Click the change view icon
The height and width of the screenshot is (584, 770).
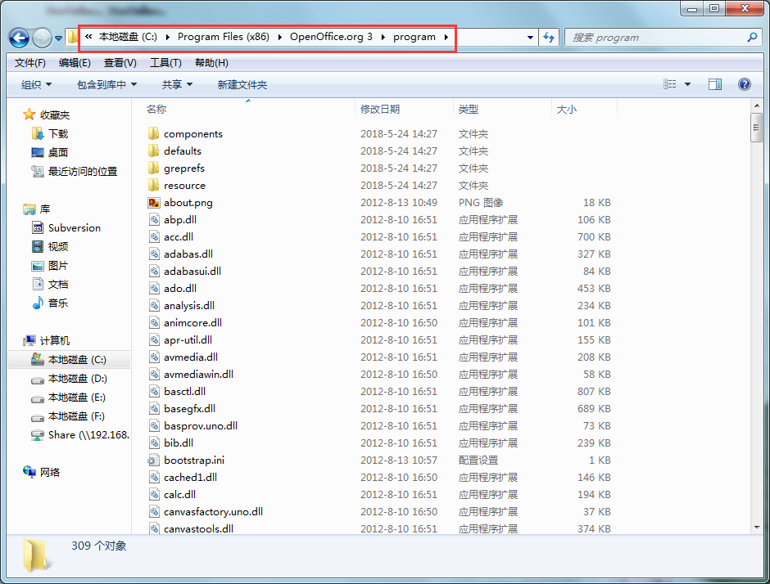point(670,84)
